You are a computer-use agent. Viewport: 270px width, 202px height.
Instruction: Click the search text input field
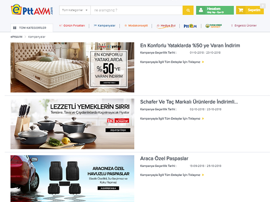[x=137, y=10]
